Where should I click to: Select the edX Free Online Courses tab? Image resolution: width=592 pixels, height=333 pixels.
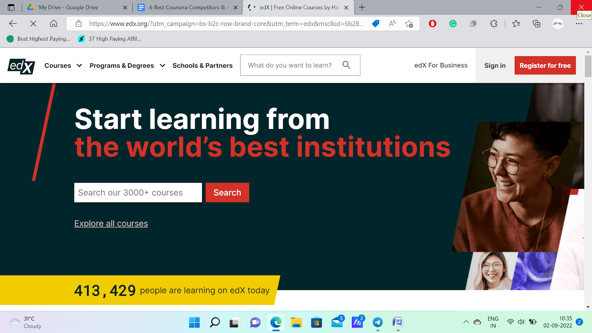tap(299, 7)
